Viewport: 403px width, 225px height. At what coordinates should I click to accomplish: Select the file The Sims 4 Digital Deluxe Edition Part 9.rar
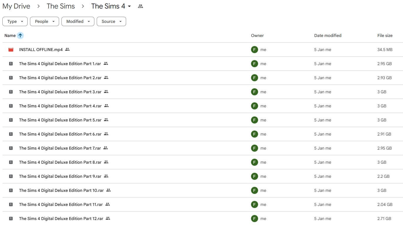click(x=60, y=176)
